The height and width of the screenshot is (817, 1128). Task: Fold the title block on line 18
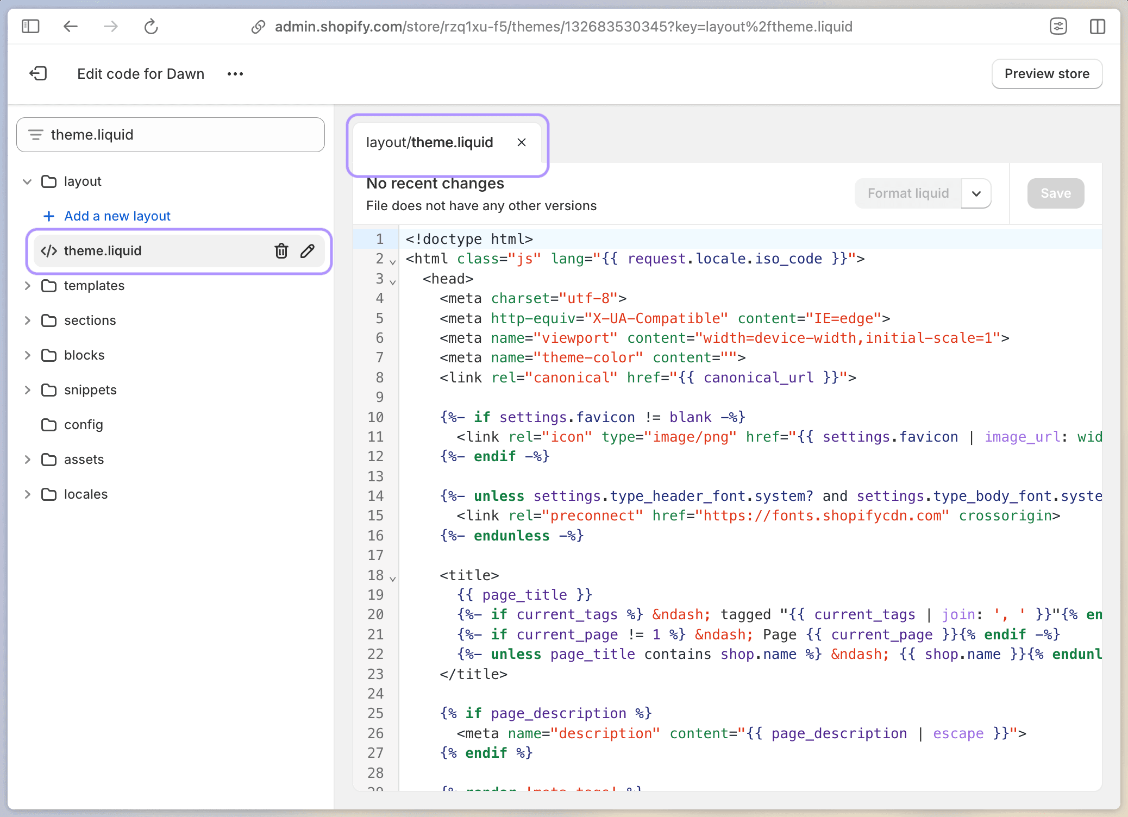pos(393,579)
